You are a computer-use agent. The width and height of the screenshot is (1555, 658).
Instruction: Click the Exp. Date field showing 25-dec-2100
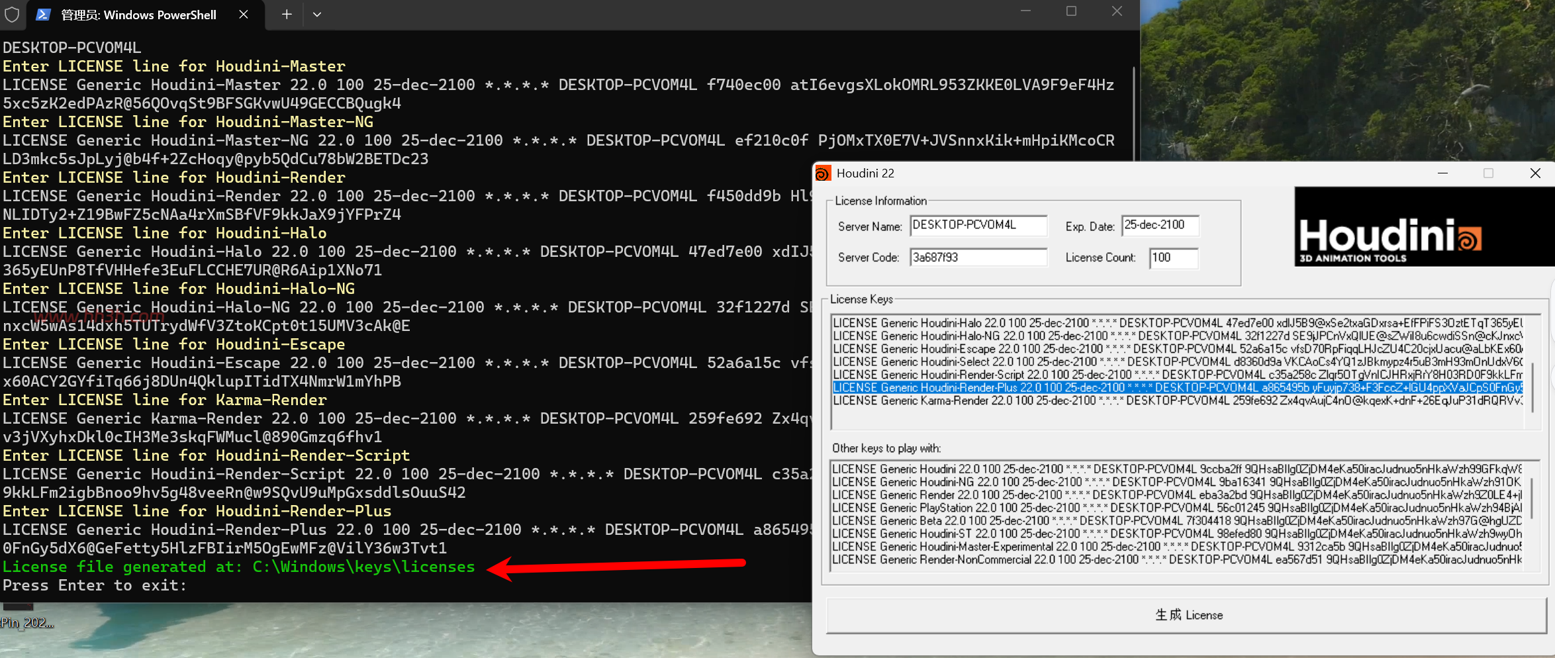[1160, 225]
